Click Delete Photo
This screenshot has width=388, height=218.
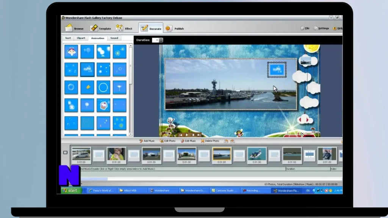click(210, 141)
